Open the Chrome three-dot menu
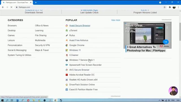The width and height of the screenshot is (181, 102). (x=178, y=7)
